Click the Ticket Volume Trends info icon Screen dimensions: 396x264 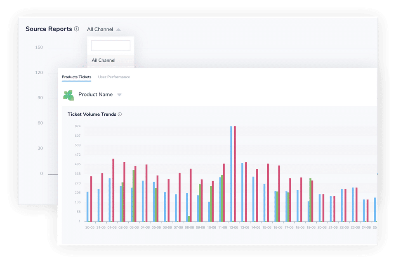point(120,114)
